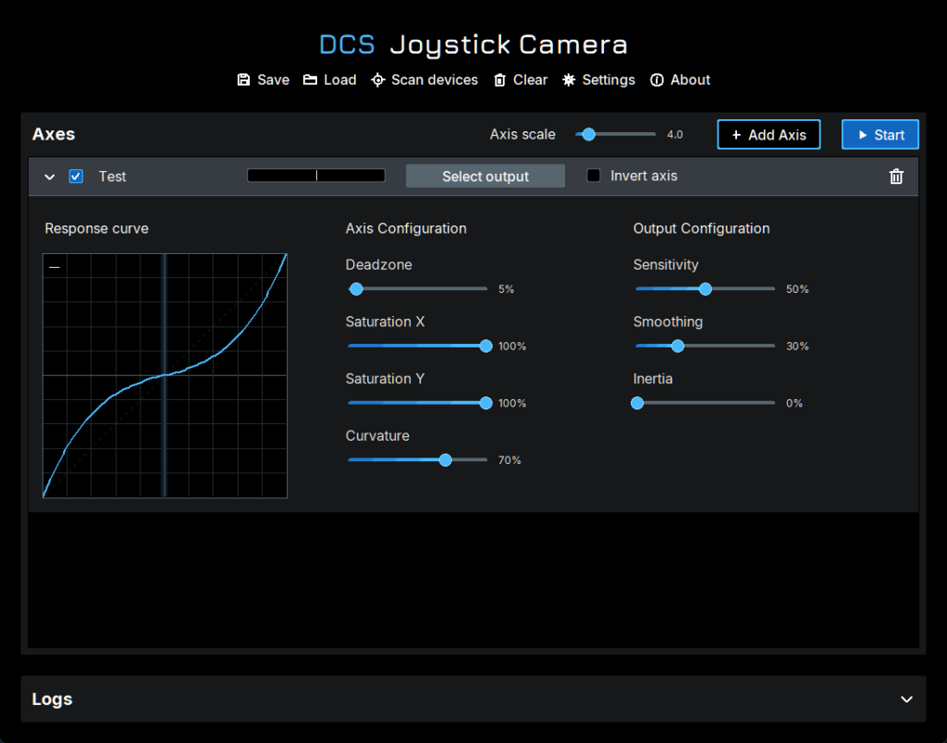Viewport: 947px width, 743px height.
Task: Click the Inertia slider handle
Action: coord(637,403)
